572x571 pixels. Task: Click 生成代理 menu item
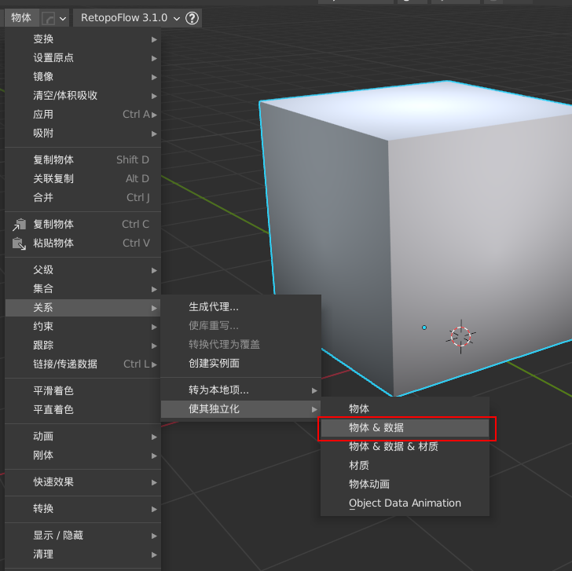(x=240, y=306)
